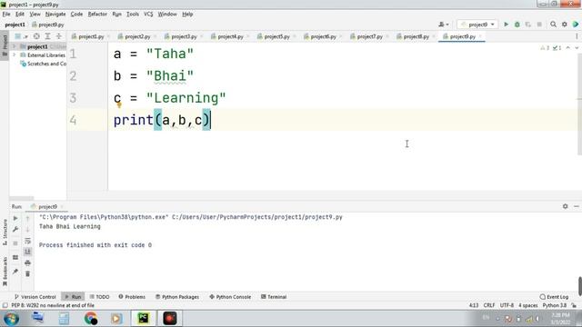Viewport: 582px width, 327px height.
Task: Open the Python Packages tool window
Action: coord(177,297)
